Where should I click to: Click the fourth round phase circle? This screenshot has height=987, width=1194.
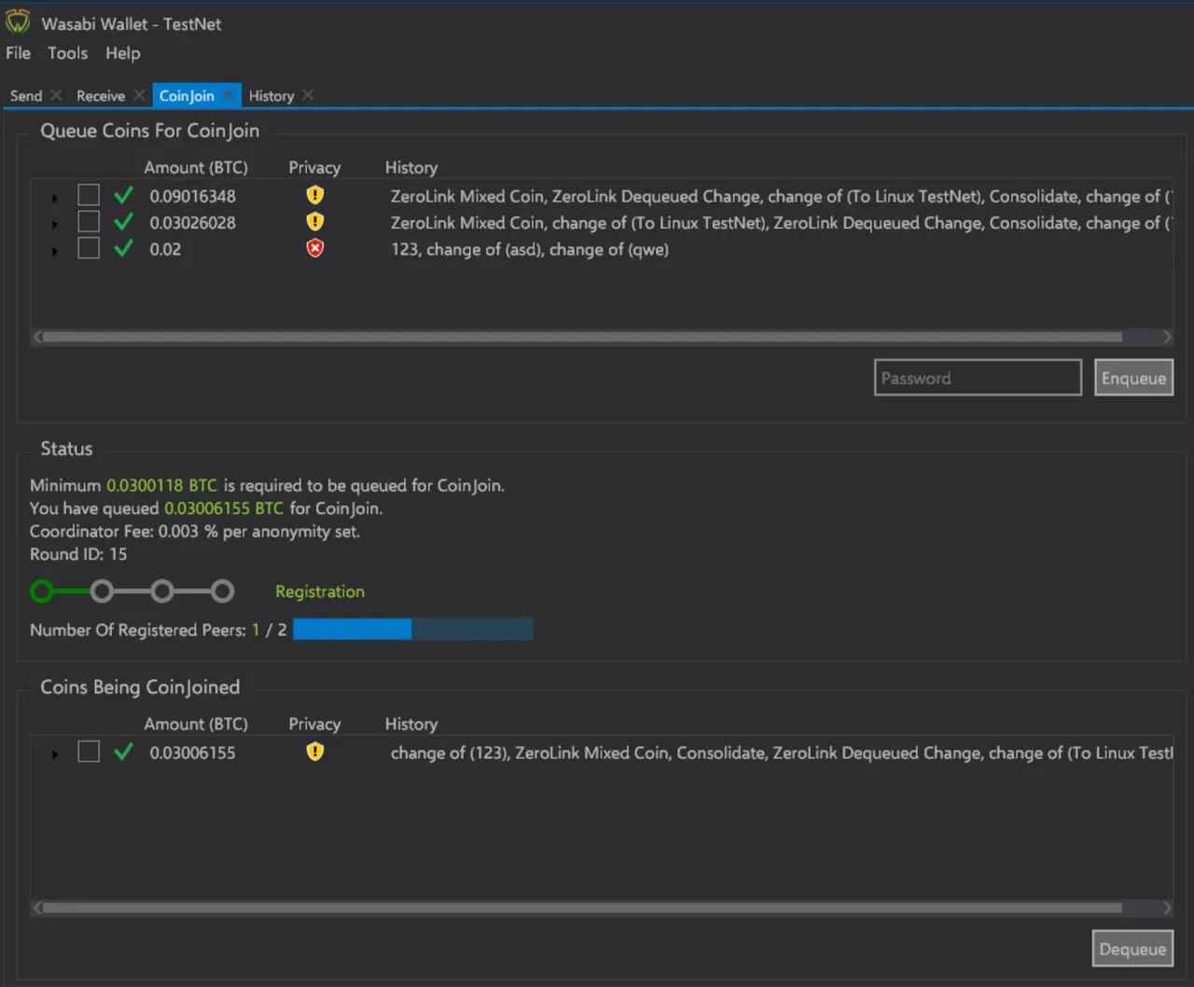222,591
